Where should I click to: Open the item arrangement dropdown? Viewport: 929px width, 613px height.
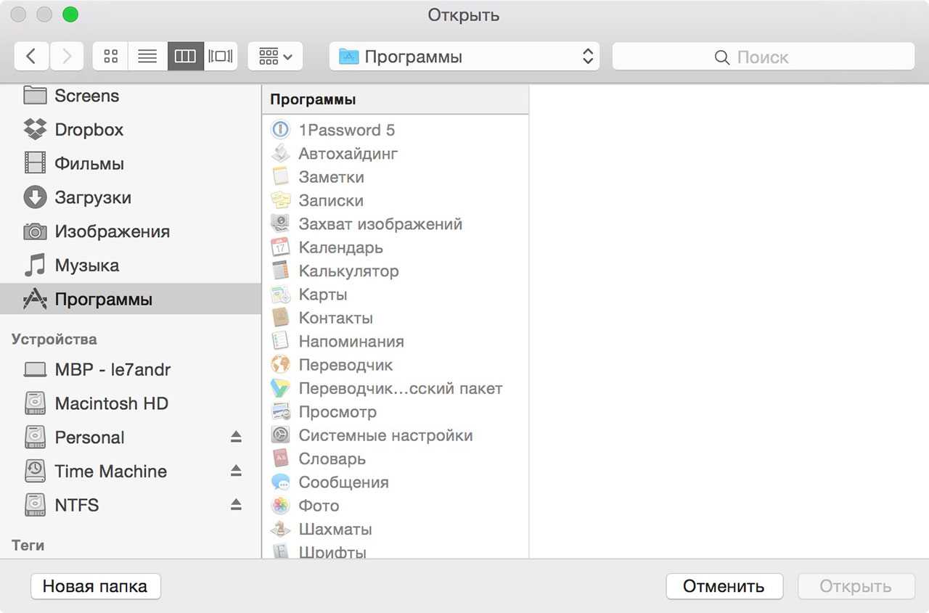[275, 57]
